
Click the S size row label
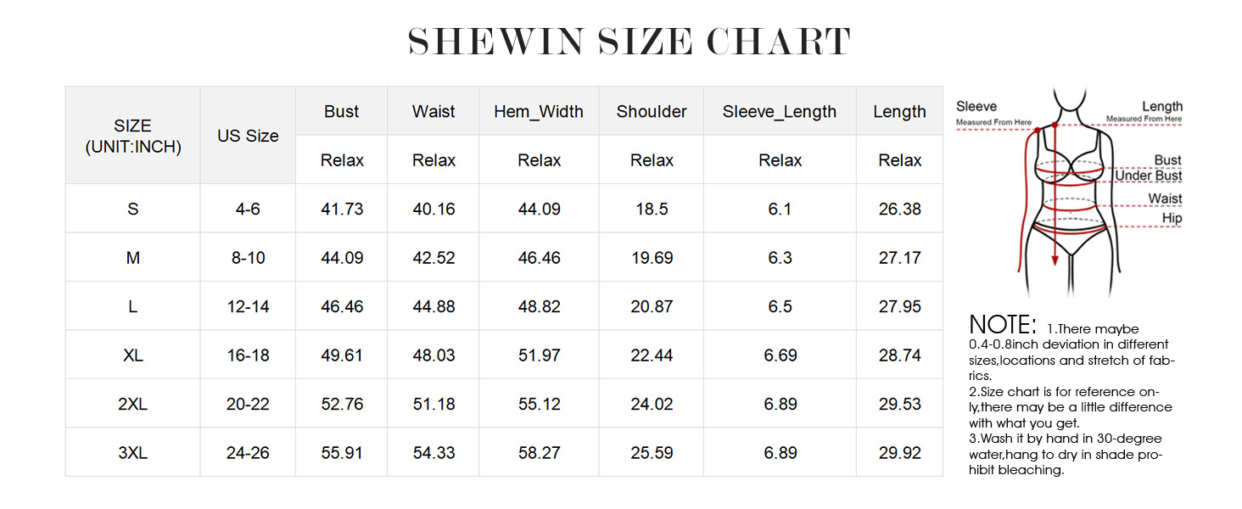click(133, 209)
